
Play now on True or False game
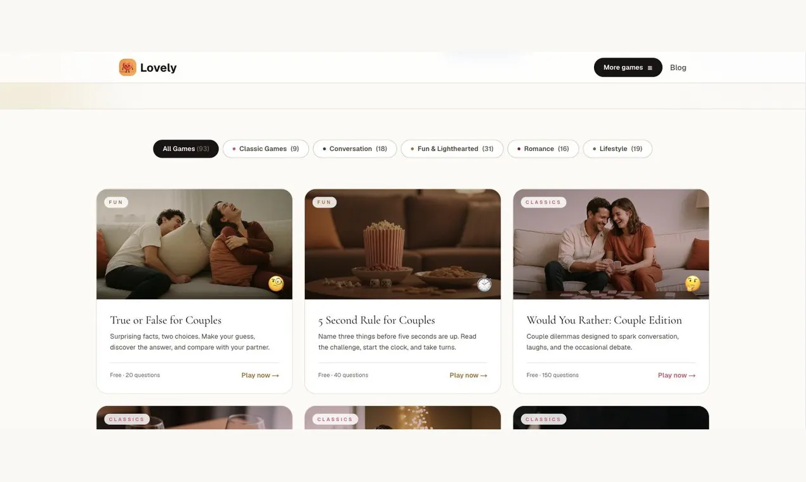pyautogui.click(x=260, y=375)
